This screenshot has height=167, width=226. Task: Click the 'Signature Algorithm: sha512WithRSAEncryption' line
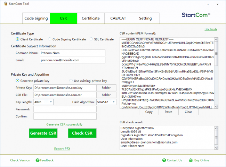click(x=152, y=135)
